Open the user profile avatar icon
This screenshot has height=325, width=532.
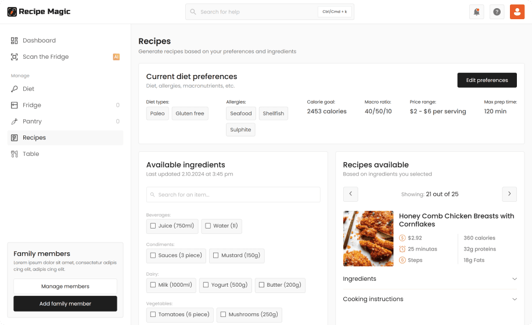point(517,12)
